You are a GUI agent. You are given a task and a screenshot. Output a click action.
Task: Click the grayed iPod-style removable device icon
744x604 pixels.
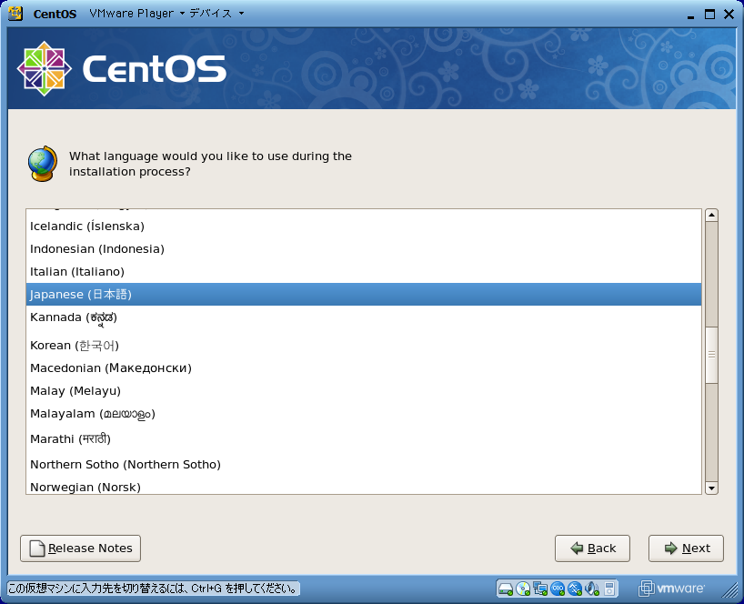(609, 589)
